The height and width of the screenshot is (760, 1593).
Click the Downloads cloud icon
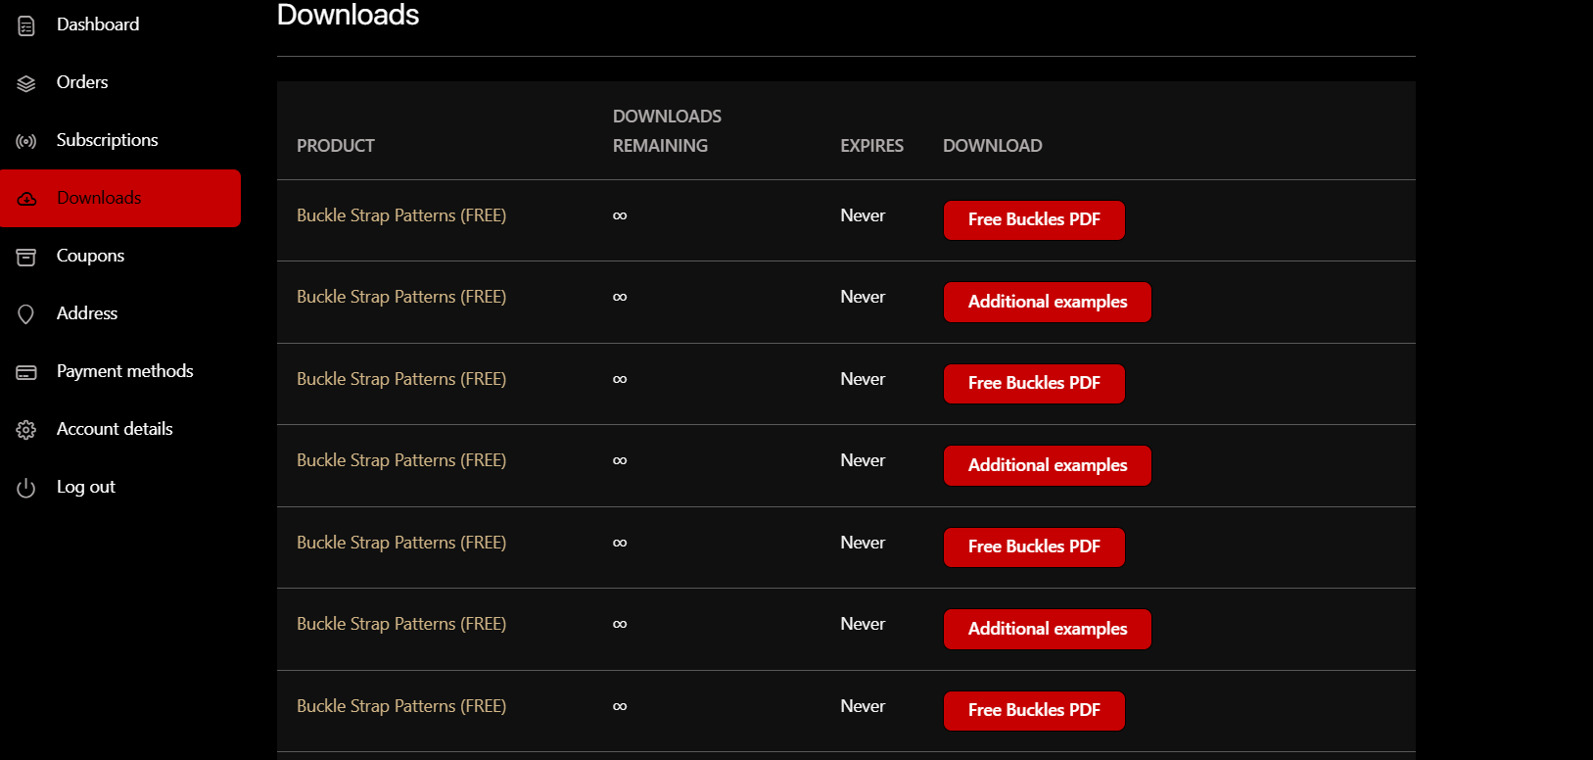pos(26,199)
